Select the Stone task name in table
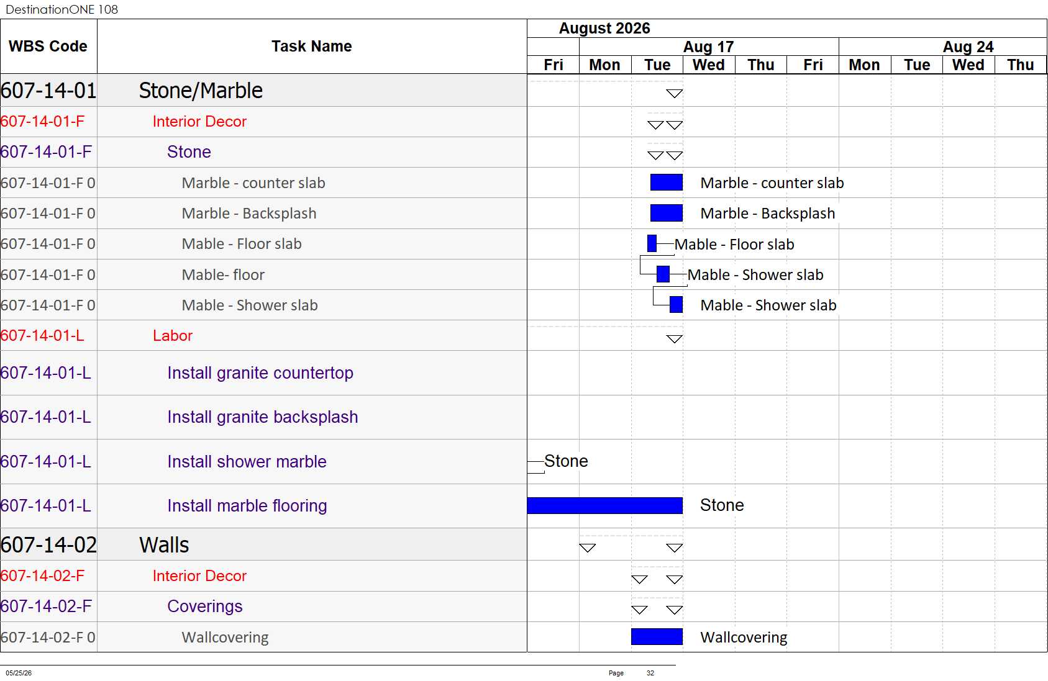 [x=189, y=152]
